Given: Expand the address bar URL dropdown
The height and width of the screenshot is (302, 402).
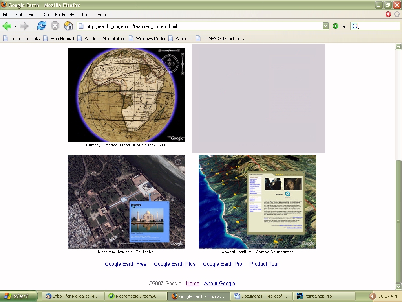Looking at the screenshot, I should coord(325,26).
